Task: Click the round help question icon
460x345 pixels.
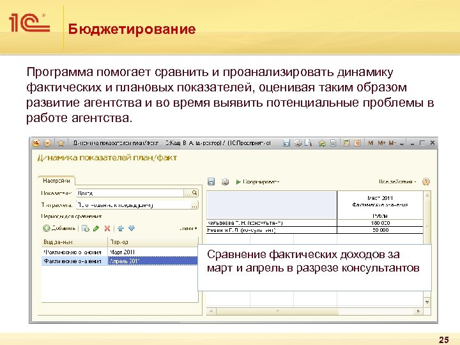Action: pyautogui.click(x=426, y=181)
